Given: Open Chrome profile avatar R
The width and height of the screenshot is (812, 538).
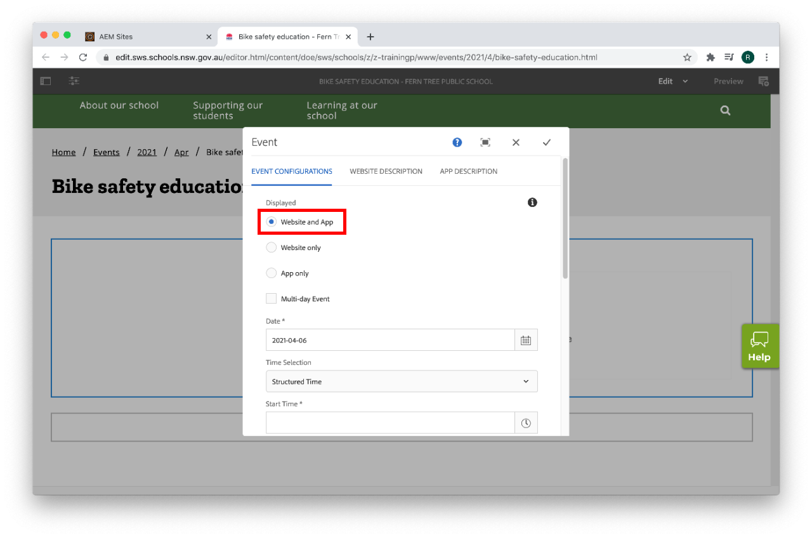Looking at the screenshot, I should coord(748,57).
